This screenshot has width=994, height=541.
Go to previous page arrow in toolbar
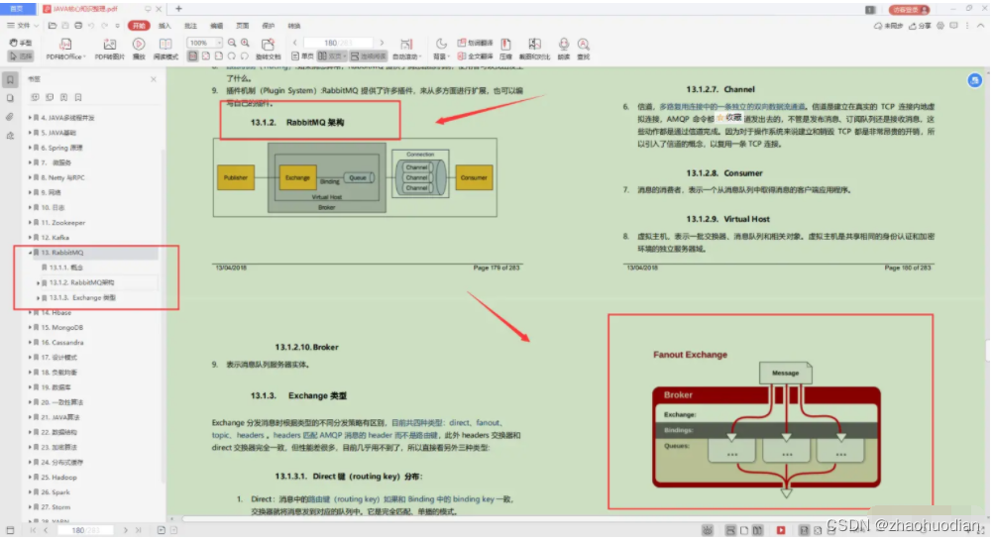(x=294, y=43)
